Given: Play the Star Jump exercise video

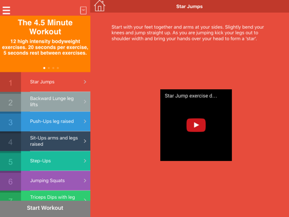Looking at the screenshot, I should coord(196,125).
